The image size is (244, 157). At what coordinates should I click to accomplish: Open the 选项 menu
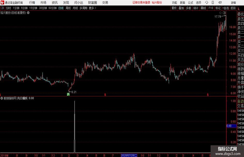pos(198,3)
